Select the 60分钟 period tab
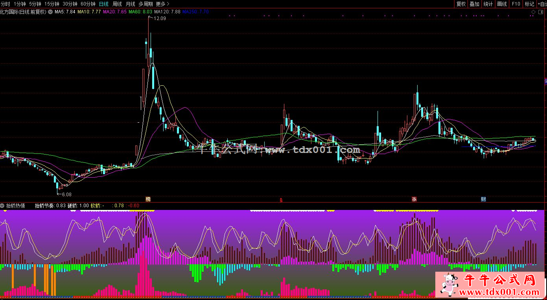The height and width of the screenshot is (300, 547). click(88, 4)
